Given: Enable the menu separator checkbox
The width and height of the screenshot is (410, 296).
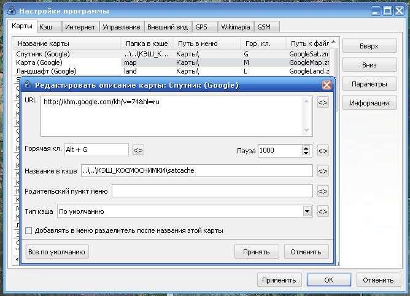Looking at the screenshot, I should click(29, 231).
